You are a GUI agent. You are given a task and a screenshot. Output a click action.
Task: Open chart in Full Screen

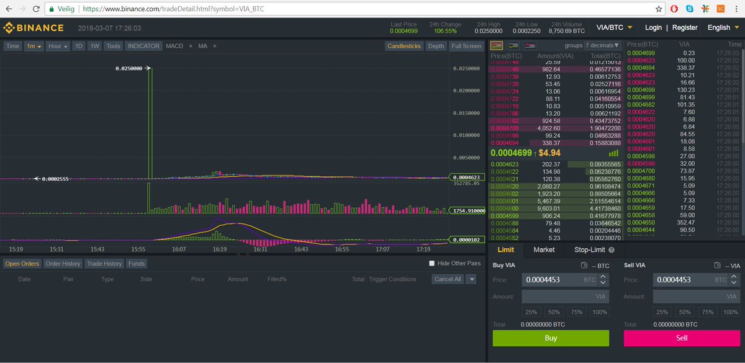[466, 46]
